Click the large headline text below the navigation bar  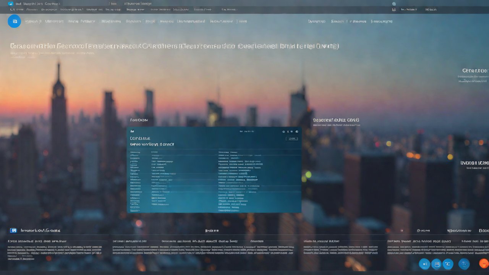coord(174,46)
